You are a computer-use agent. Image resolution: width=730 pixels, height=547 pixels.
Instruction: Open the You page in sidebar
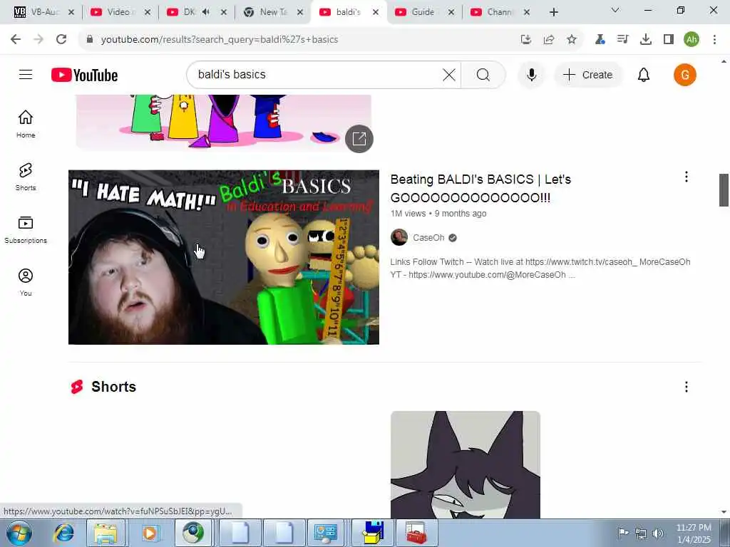coord(26,282)
